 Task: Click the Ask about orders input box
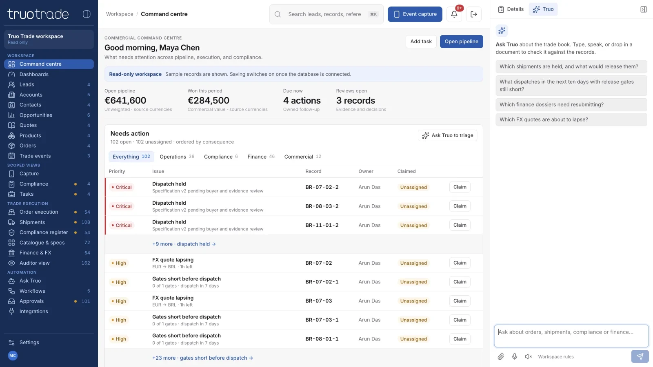(571, 336)
